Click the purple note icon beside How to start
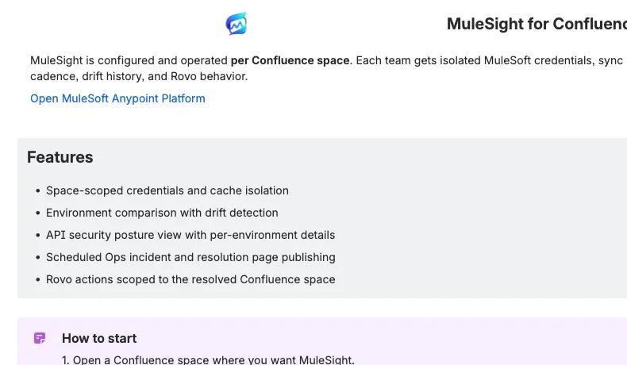The height and width of the screenshot is (365, 627). (40, 338)
